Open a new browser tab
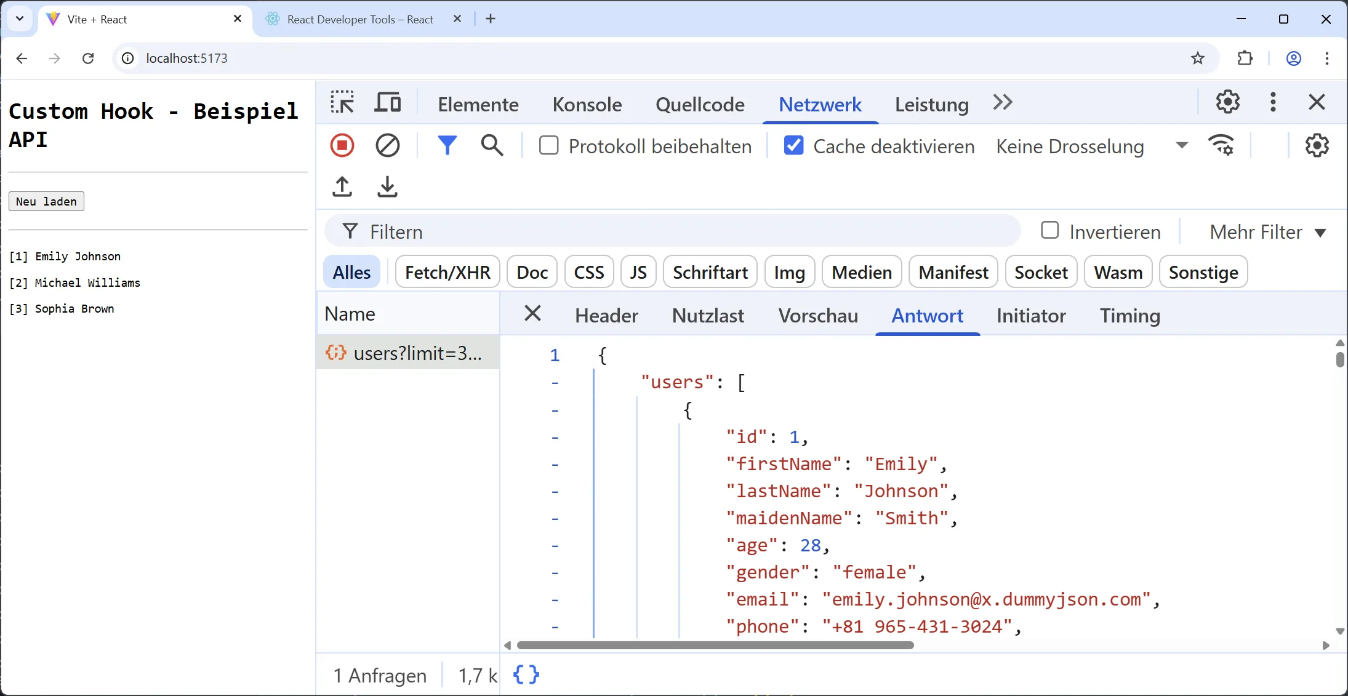 coord(490,19)
